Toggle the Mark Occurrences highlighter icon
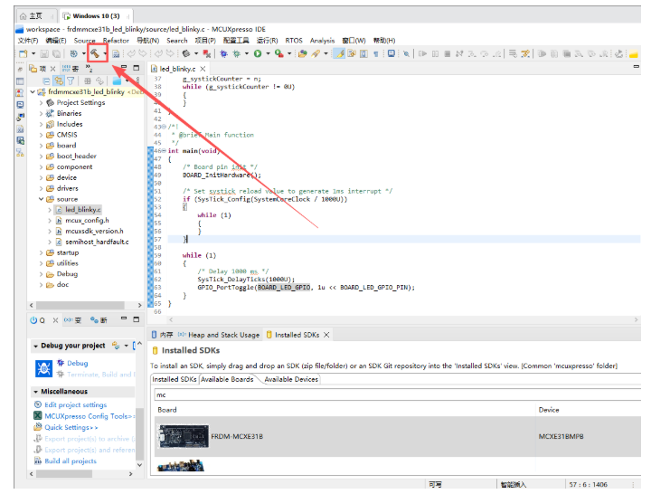 coord(340,53)
